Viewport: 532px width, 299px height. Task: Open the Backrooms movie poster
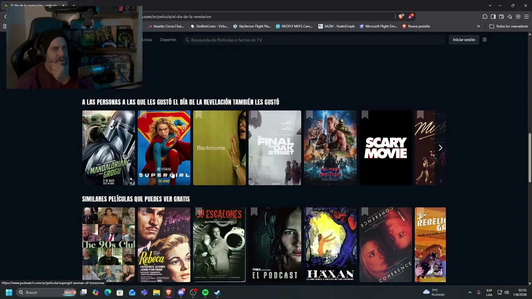pos(219,148)
